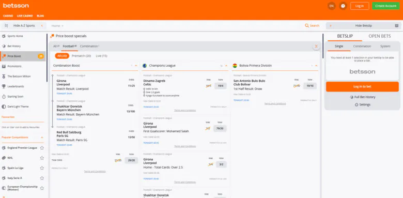
Task: Select All (20) filter pill
Action: click(62, 56)
